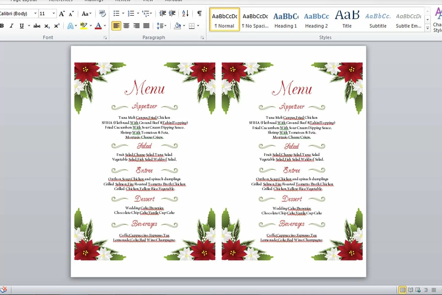
Task: Open the font size dropdown
Action: pyautogui.click(x=54, y=14)
